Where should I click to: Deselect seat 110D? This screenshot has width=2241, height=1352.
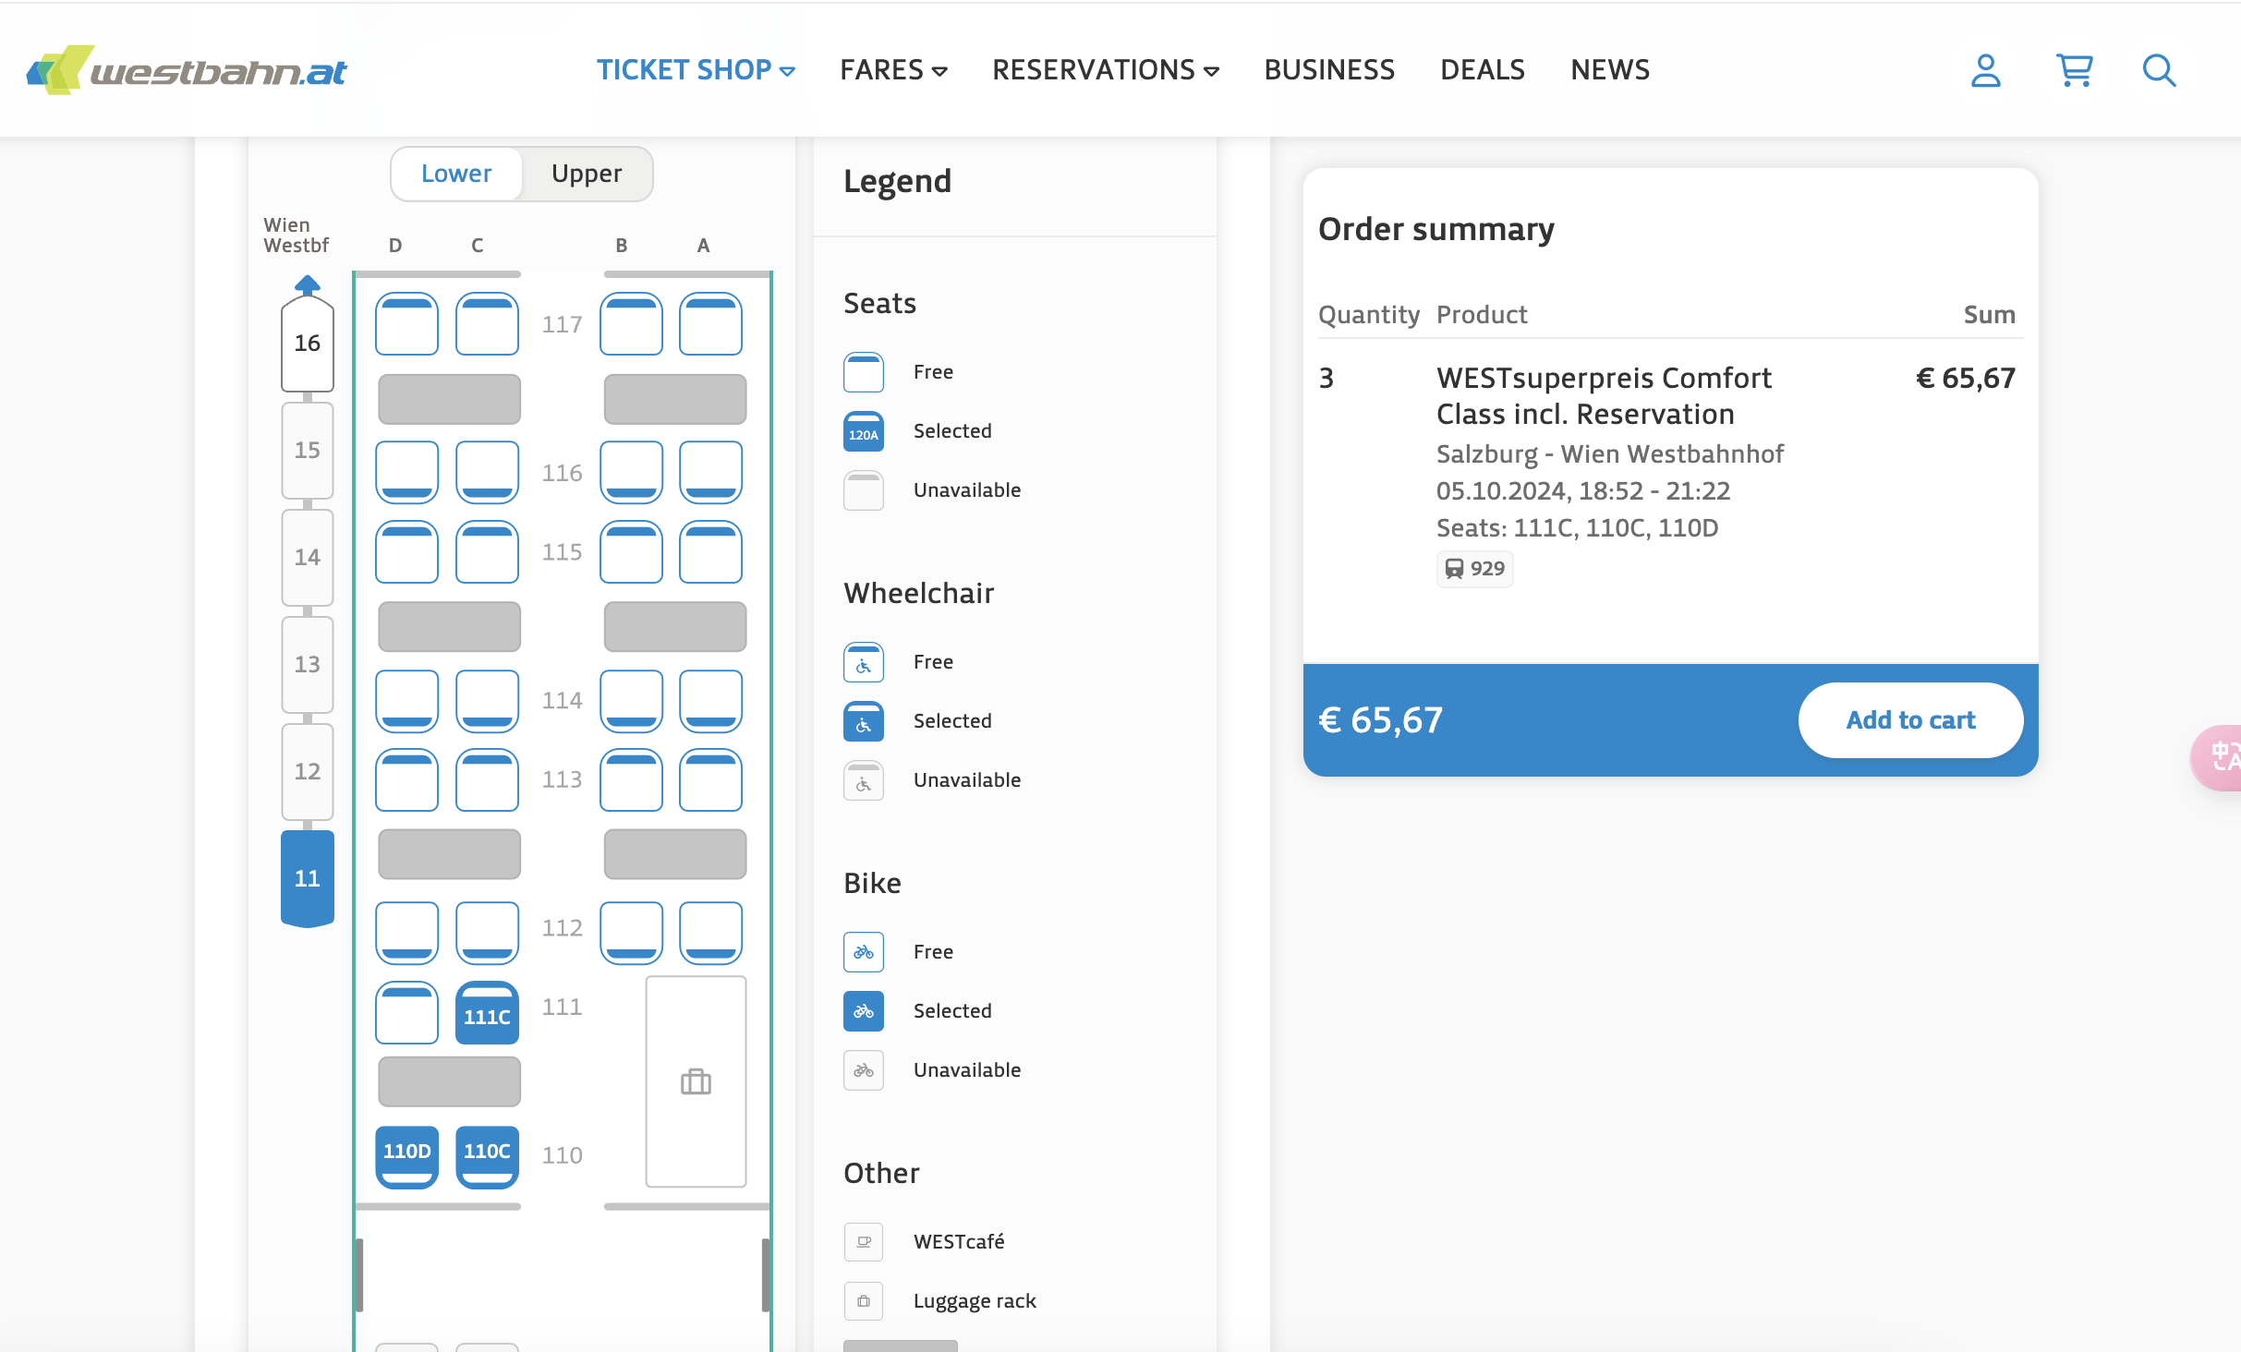point(406,1156)
